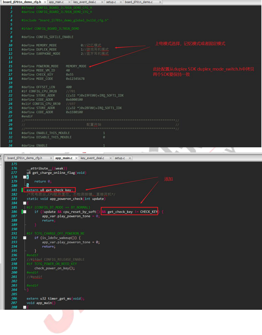Close key_event_deal.c tab in lower editor
This screenshot has width=262, height=335.
coord(111,158)
